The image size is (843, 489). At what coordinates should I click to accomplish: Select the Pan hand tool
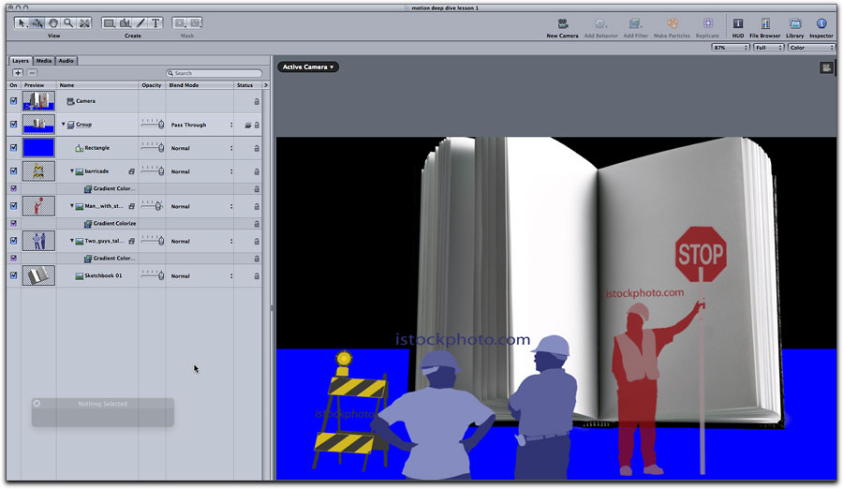click(x=53, y=23)
